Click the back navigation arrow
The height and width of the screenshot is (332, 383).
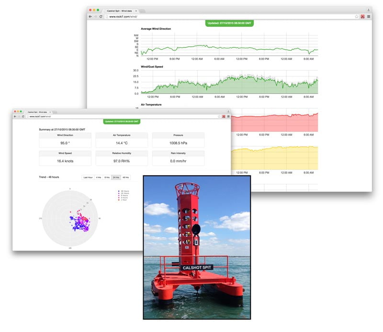[x=15, y=116]
